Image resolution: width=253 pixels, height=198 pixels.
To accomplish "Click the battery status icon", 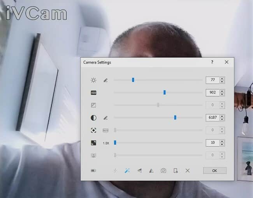I will coord(93,171).
